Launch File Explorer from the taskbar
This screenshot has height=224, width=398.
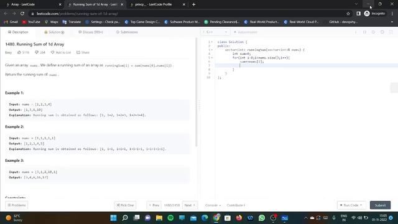(x=159, y=218)
